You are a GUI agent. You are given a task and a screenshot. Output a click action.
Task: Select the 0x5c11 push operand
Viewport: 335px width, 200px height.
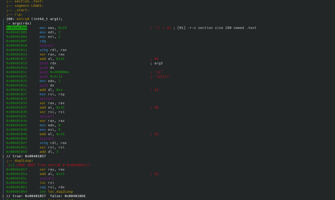click(x=56, y=76)
